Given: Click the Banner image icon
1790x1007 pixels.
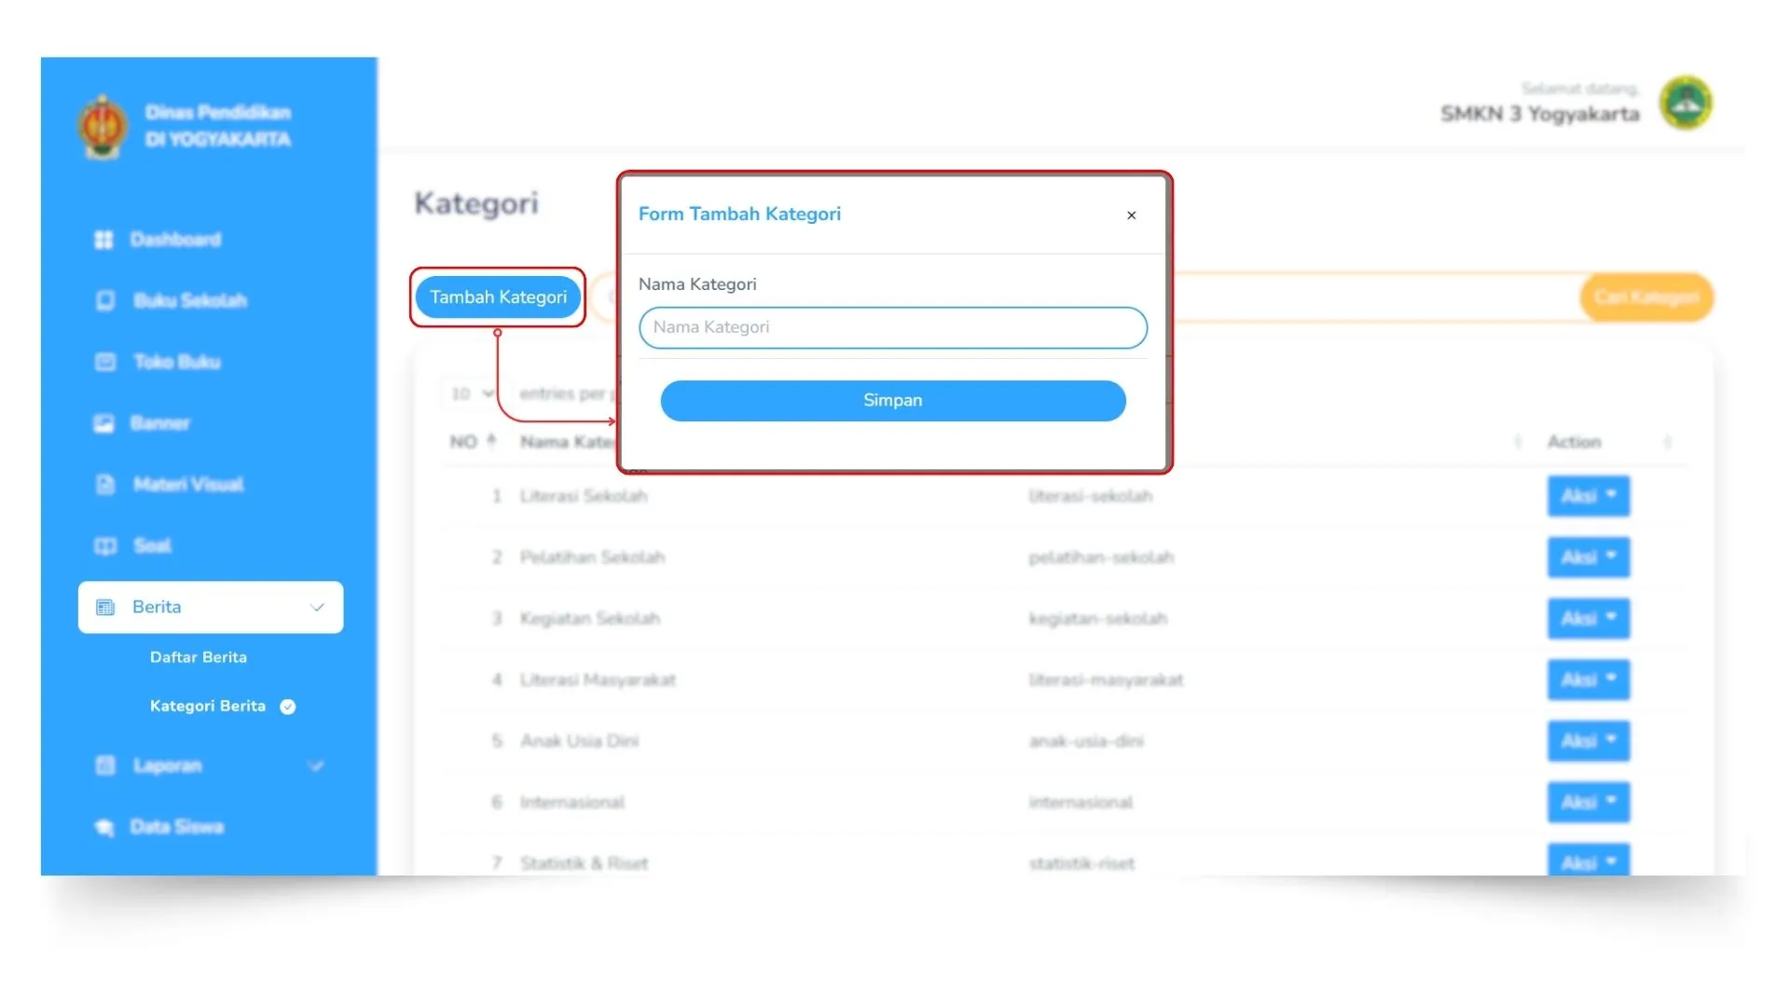Looking at the screenshot, I should point(103,423).
